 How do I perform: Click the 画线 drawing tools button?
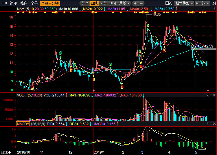click(169, 3)
